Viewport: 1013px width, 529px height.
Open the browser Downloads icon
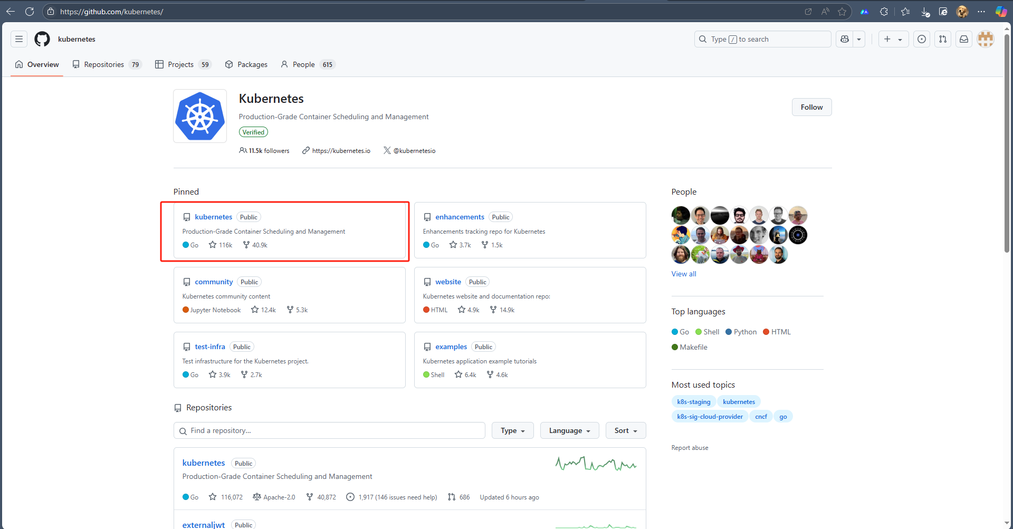coord(925,11)
